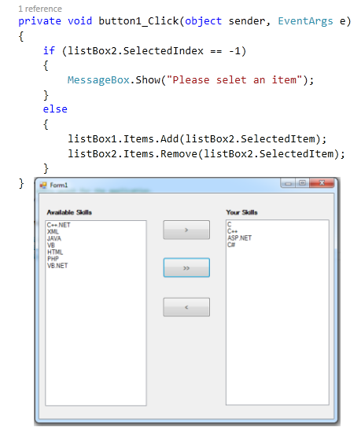Close the Form1 window
The image size is (361, 427).
[x=322, y=183]
